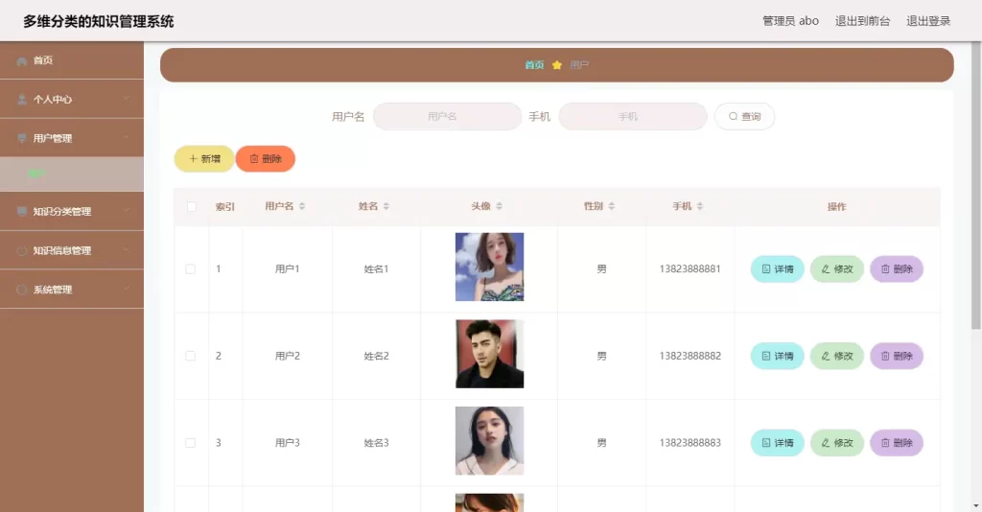Sort by 用户名 column arrows

click(x=302, y=206)
